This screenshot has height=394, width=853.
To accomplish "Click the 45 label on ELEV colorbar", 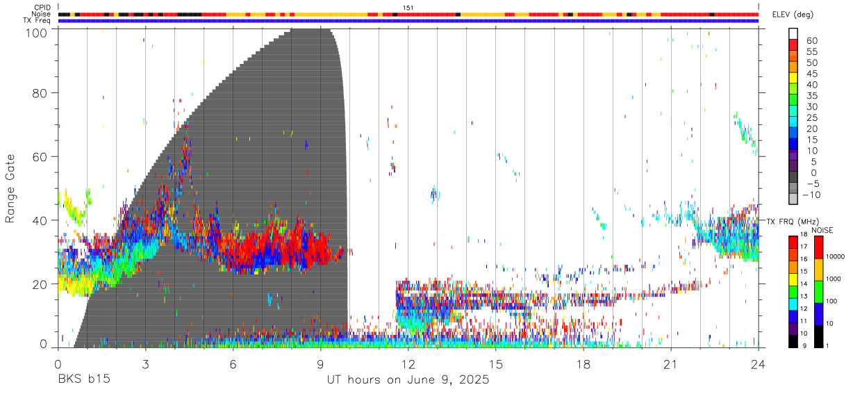I will [812, 74].
